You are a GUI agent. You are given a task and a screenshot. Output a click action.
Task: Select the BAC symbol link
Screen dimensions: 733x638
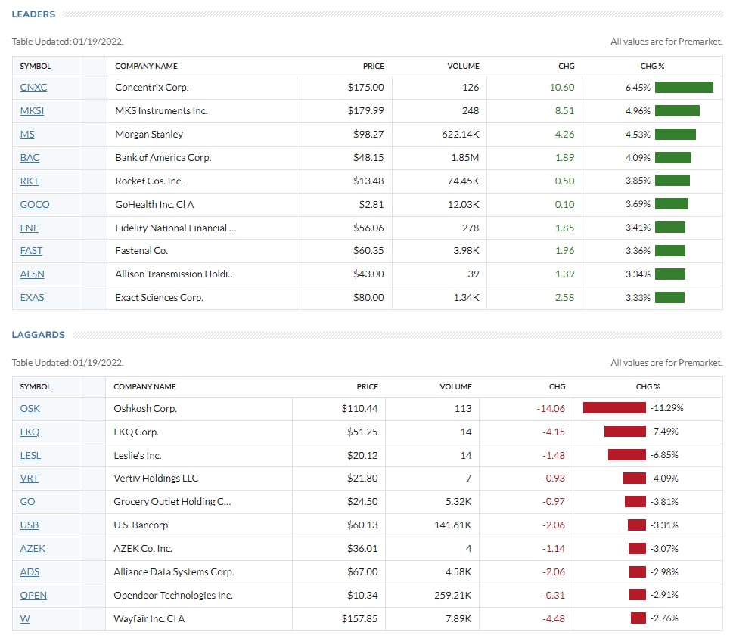tap(30, 158)
